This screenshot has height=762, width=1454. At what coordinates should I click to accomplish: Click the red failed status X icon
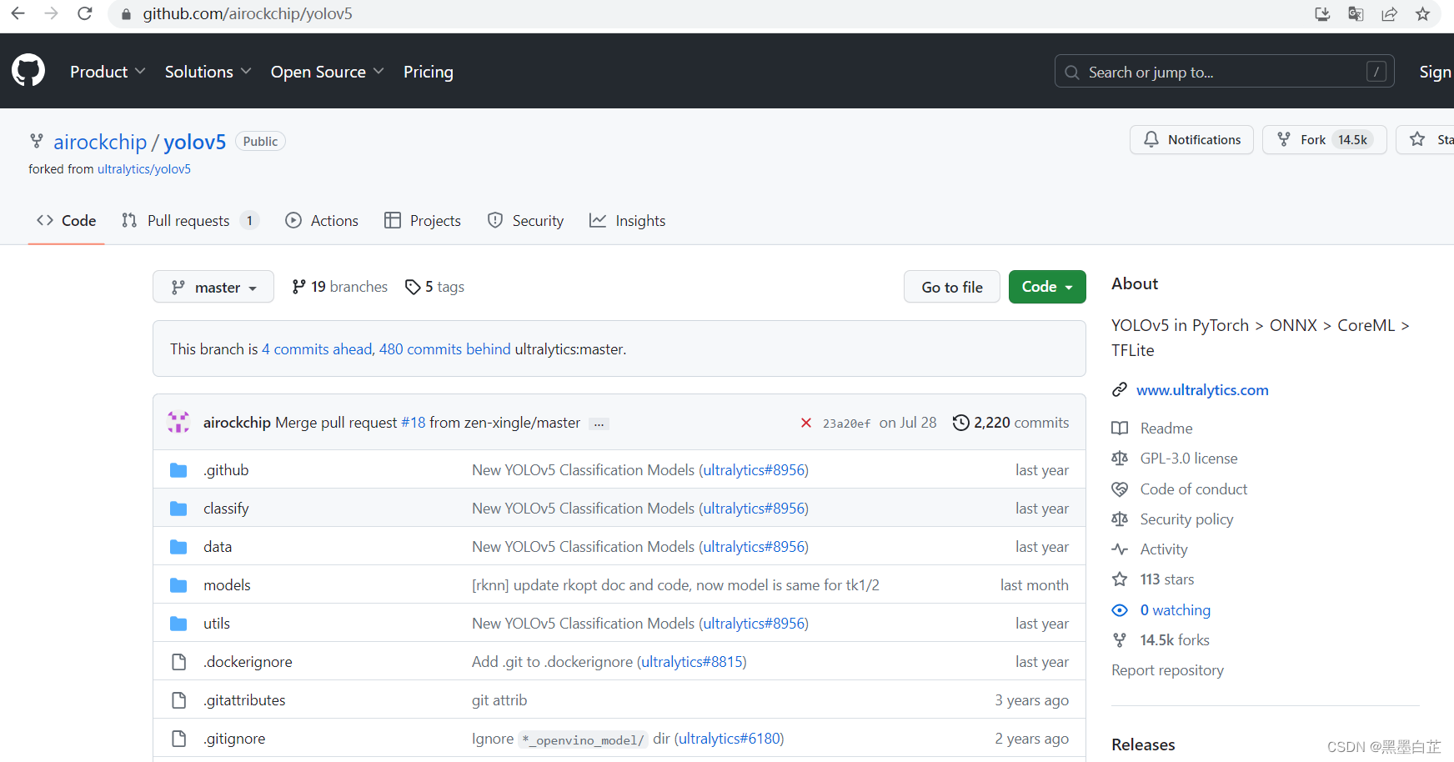[x=806, y=423]
